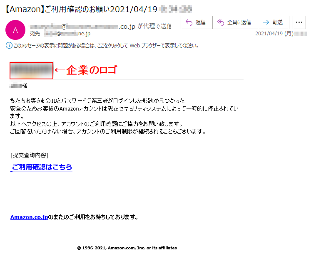Open message in Web browser via info bar text
Viewport: 311px width, 256px height.
pyautogui.click(x=106, y=46)
